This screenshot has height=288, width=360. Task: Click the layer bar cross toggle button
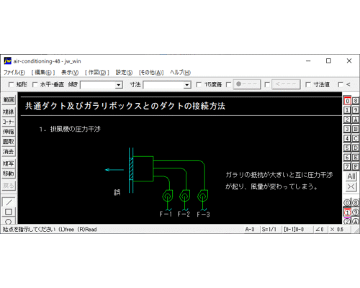[x=351, y=186]
